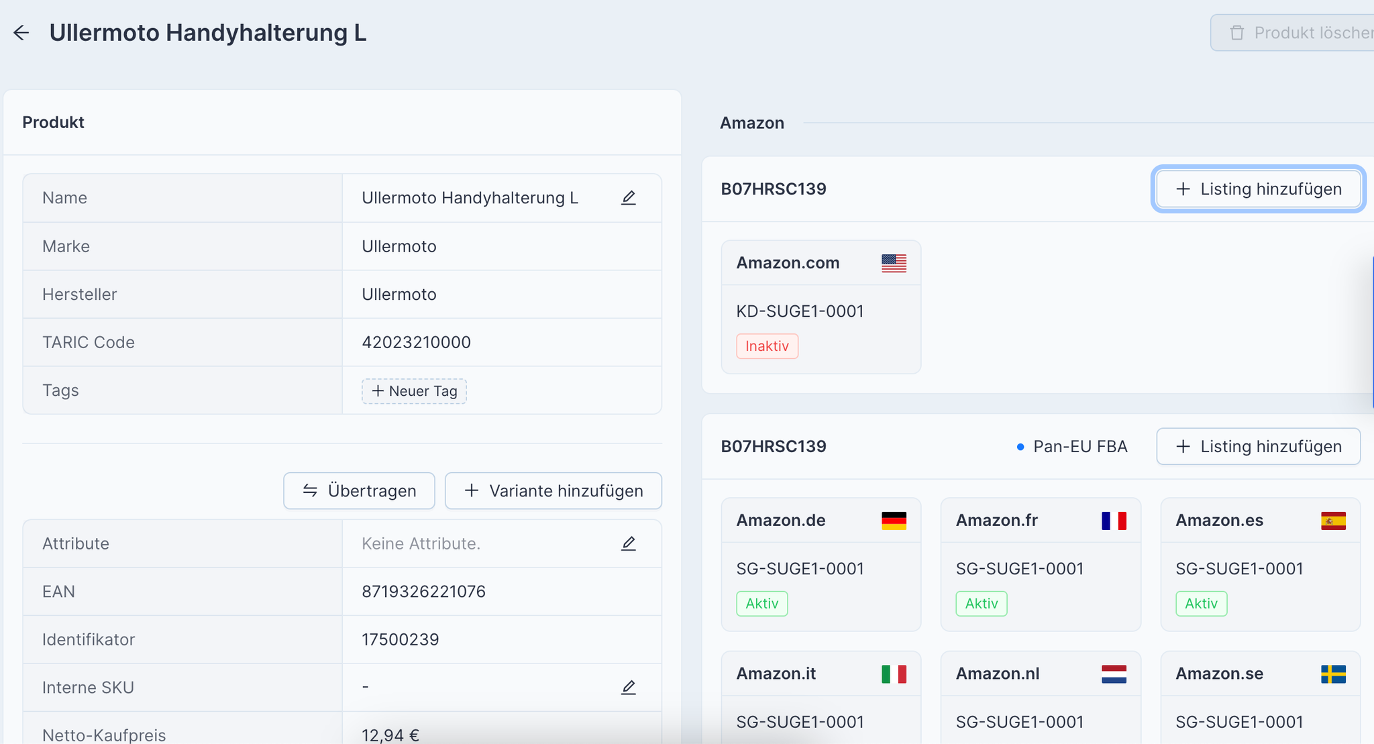
Task: Click the Marke value Ullermoto
Action: pos(399,246)
